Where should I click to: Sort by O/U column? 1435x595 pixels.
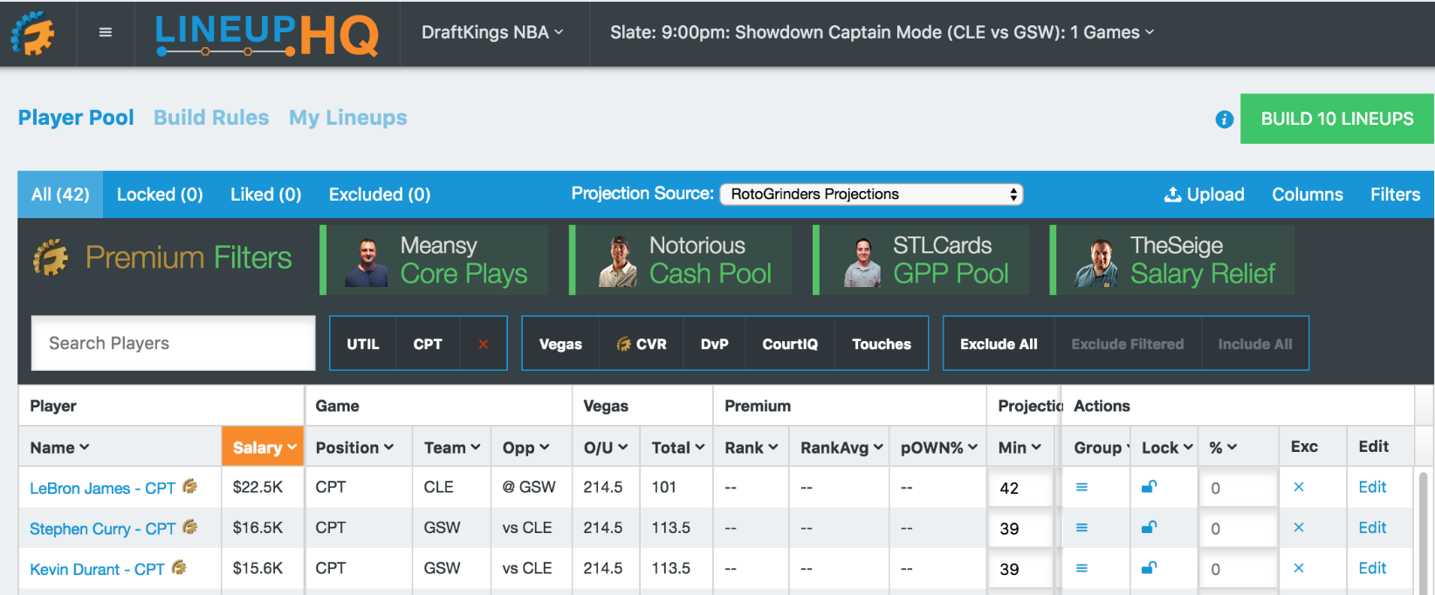pos(606,448)
